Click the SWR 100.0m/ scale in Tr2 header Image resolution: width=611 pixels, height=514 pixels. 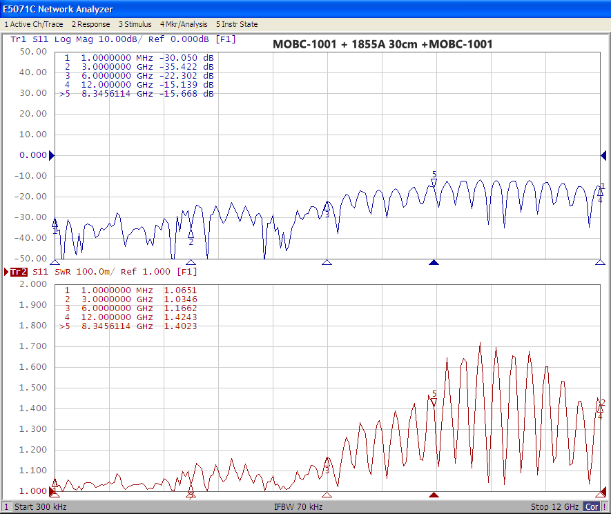84,272
